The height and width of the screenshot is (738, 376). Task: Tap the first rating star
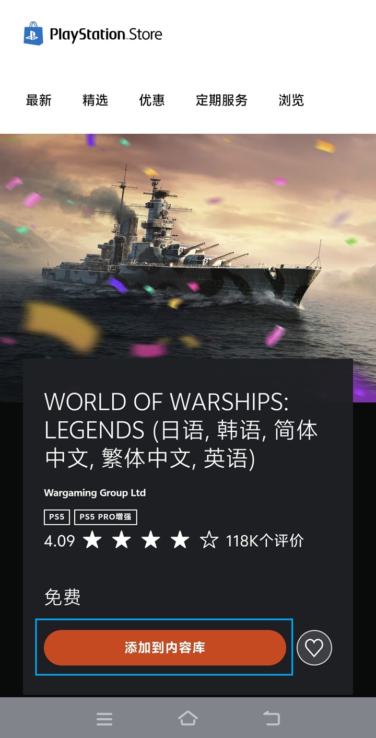click(92, 540)
